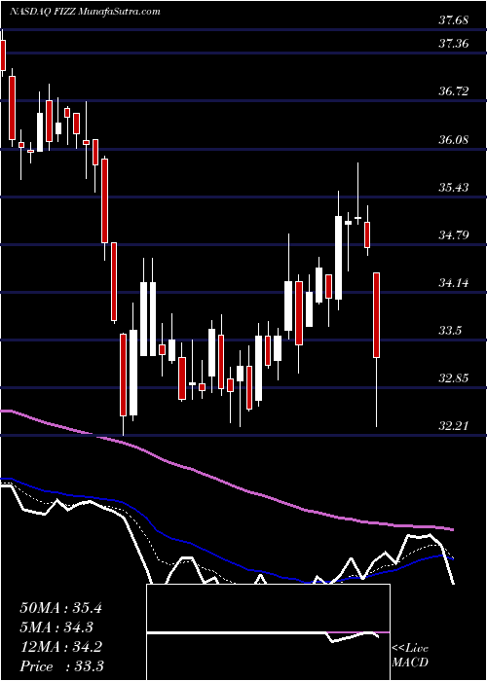Click the 33.5 price label

click(x=450, y=331)
